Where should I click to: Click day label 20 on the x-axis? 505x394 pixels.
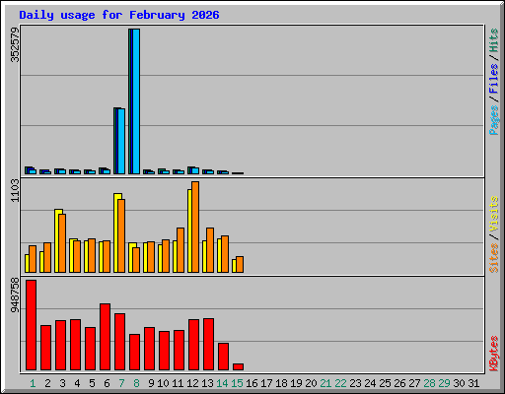tap(312, 383)
